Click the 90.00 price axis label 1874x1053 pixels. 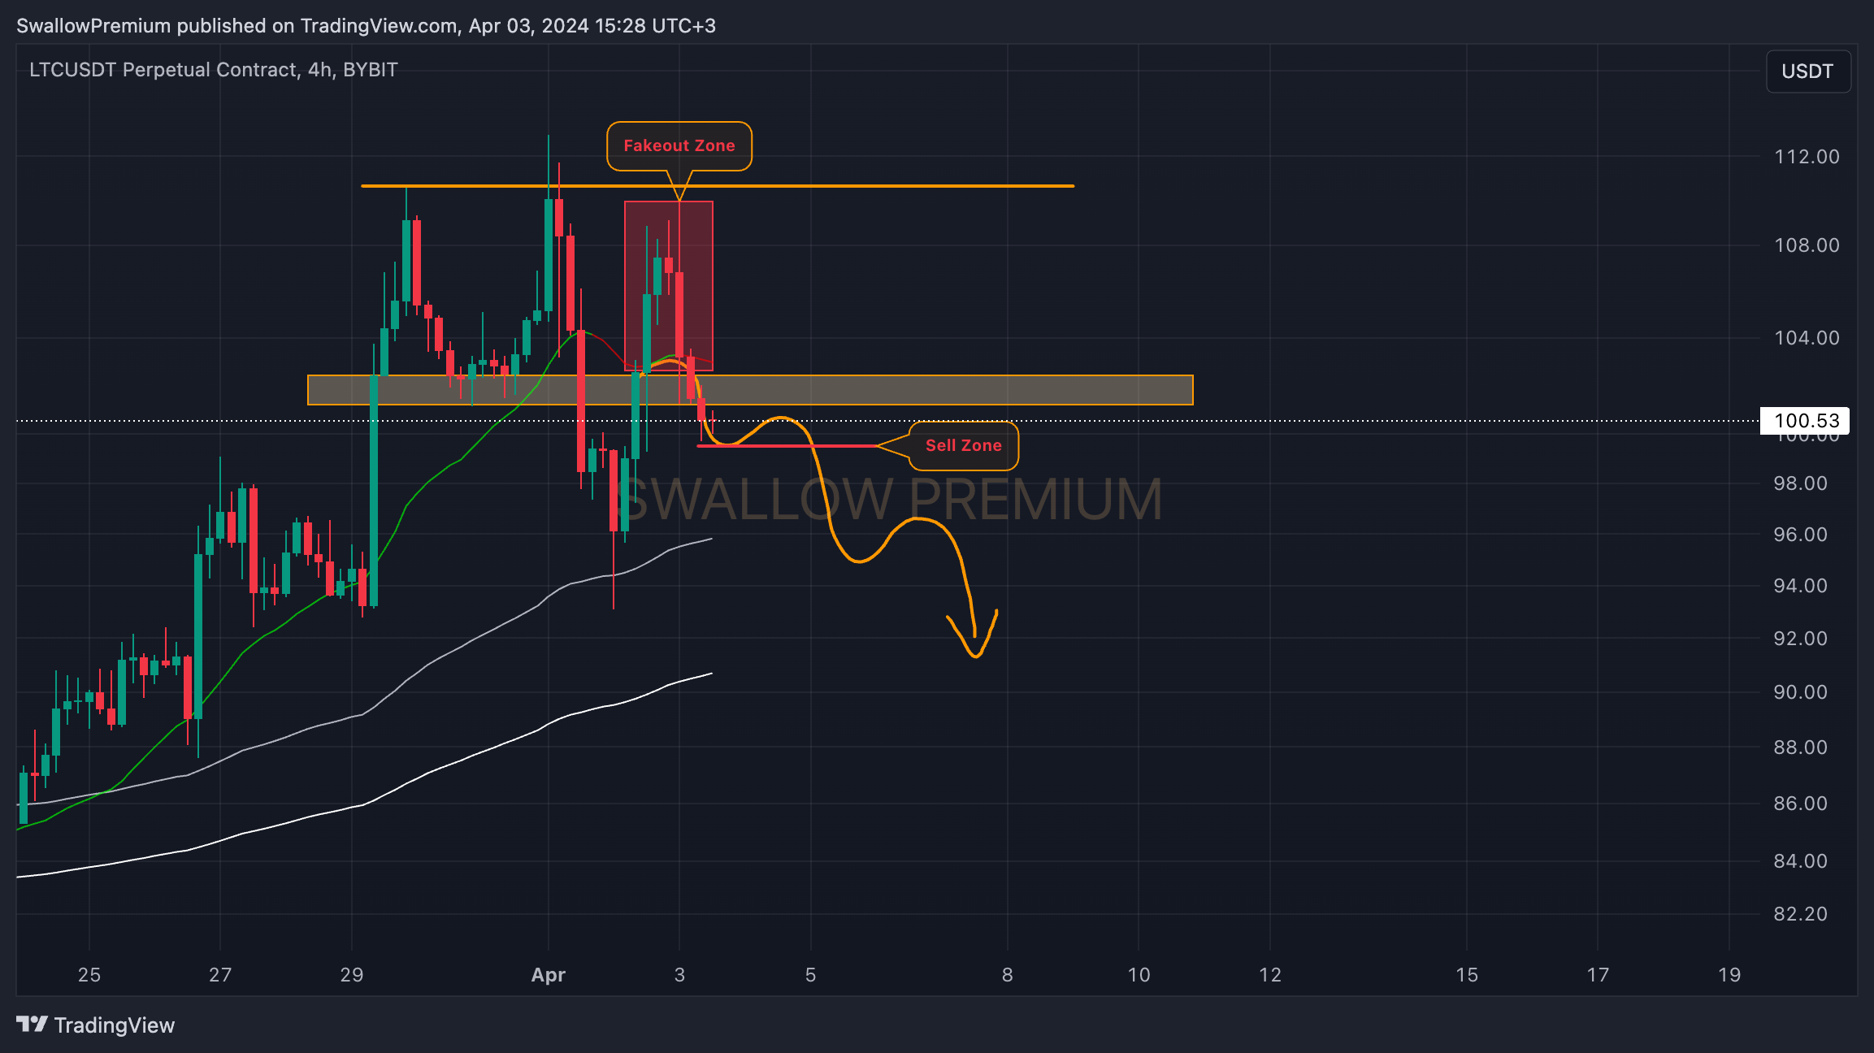tap(1800, 692)
